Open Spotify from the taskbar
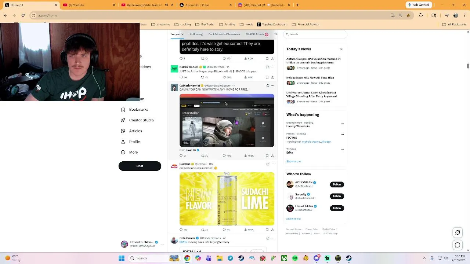Image resolution: width=470 pixels, height=264 pixels. tap(295, 258)
